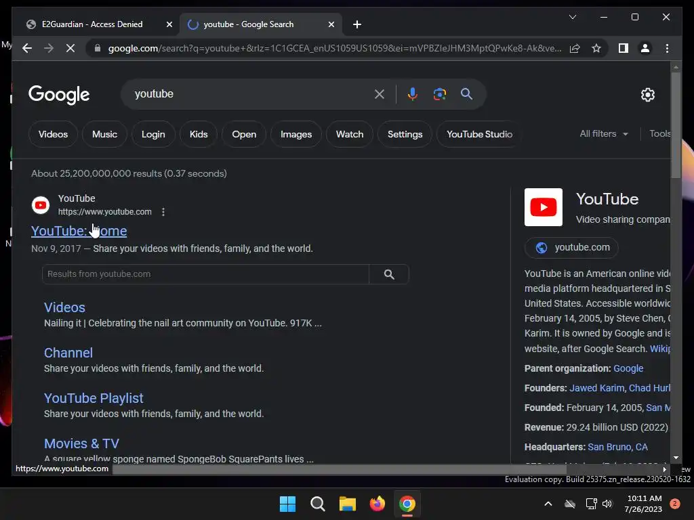Open the Chrome three-dot menu
The height and width of the screenshot is (520, 694).
point(667,48)
